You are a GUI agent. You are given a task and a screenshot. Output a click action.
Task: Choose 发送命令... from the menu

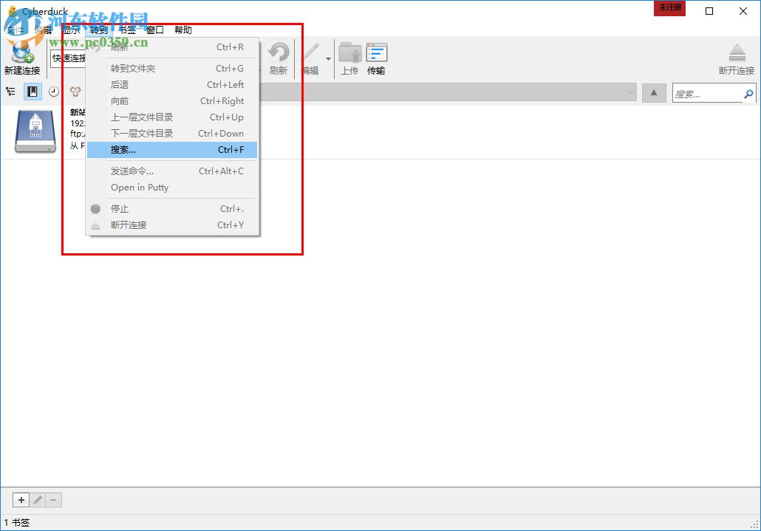[x=172, y=171]
